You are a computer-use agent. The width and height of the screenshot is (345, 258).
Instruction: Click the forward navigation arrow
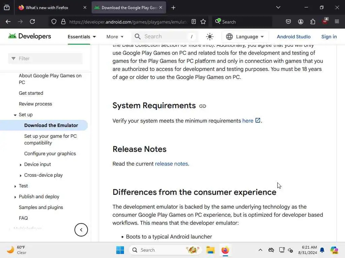20,21
